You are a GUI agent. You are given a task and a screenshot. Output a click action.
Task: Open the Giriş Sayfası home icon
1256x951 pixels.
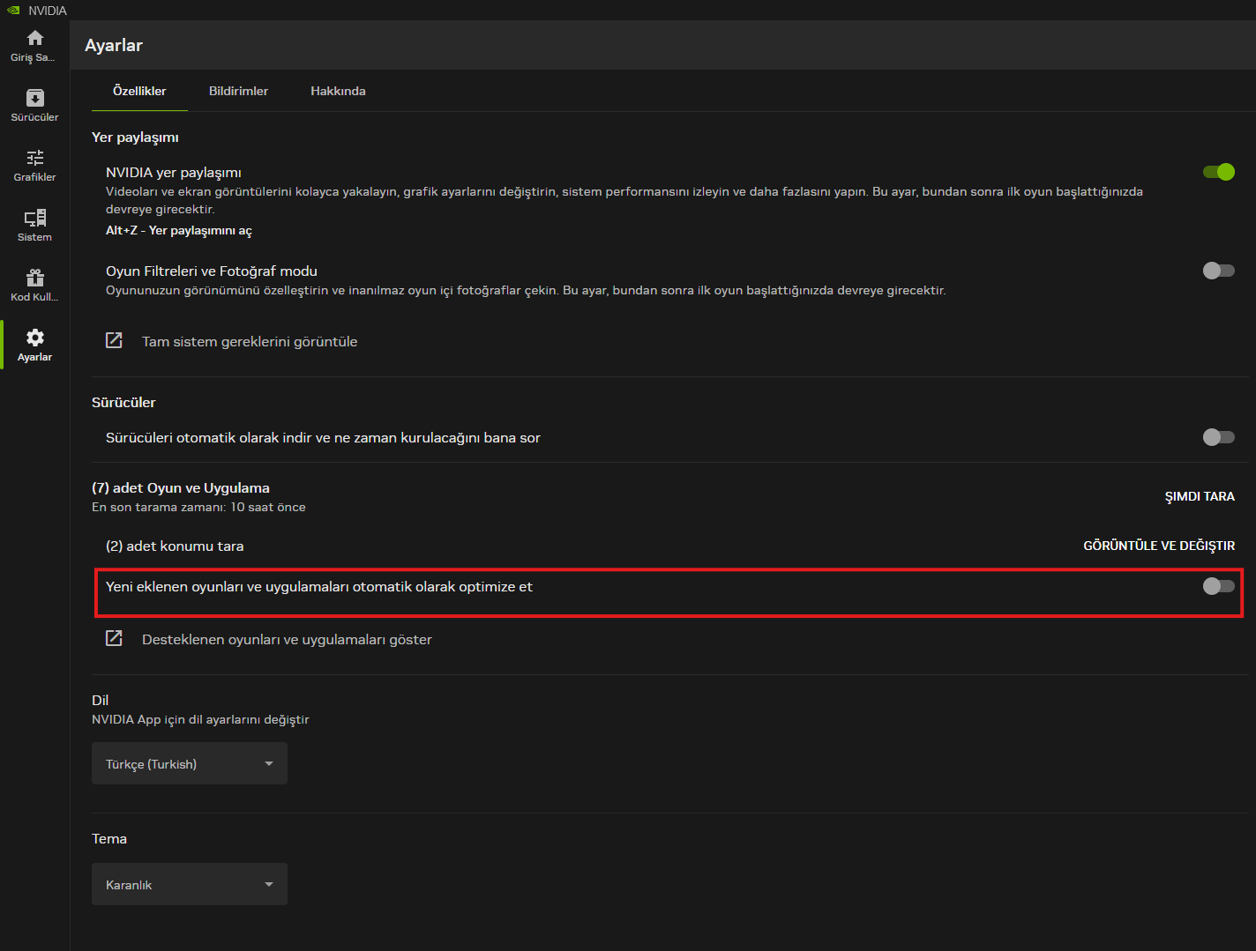(x=35, y=38)
